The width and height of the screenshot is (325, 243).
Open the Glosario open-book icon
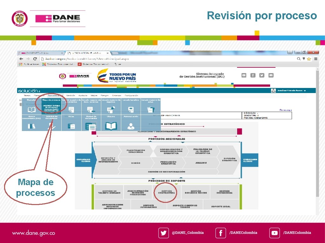(111, 126)
